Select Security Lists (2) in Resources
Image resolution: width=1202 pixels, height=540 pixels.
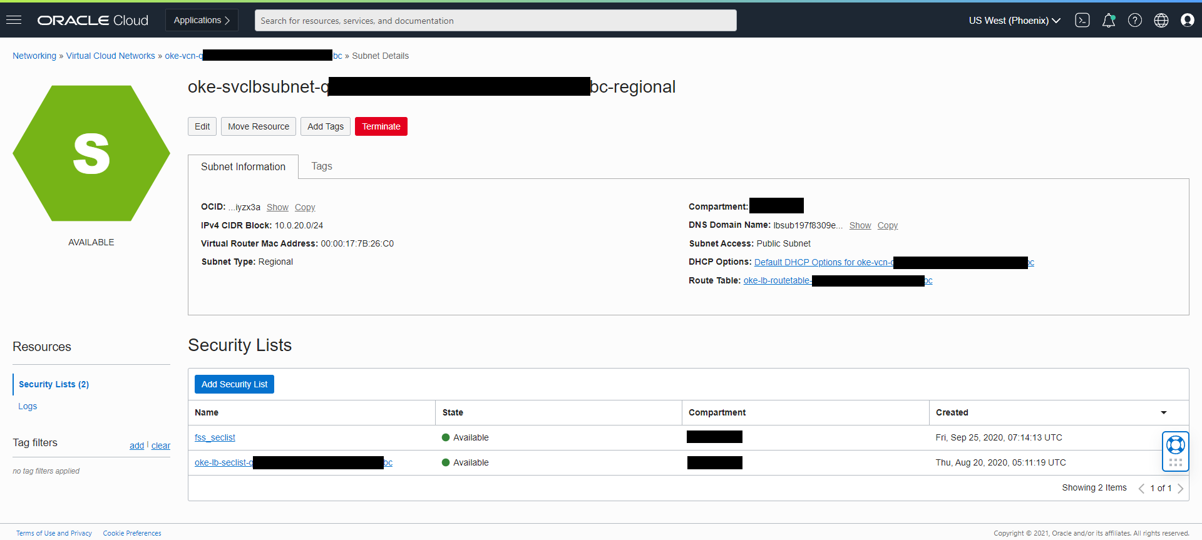tap(54, 384)
